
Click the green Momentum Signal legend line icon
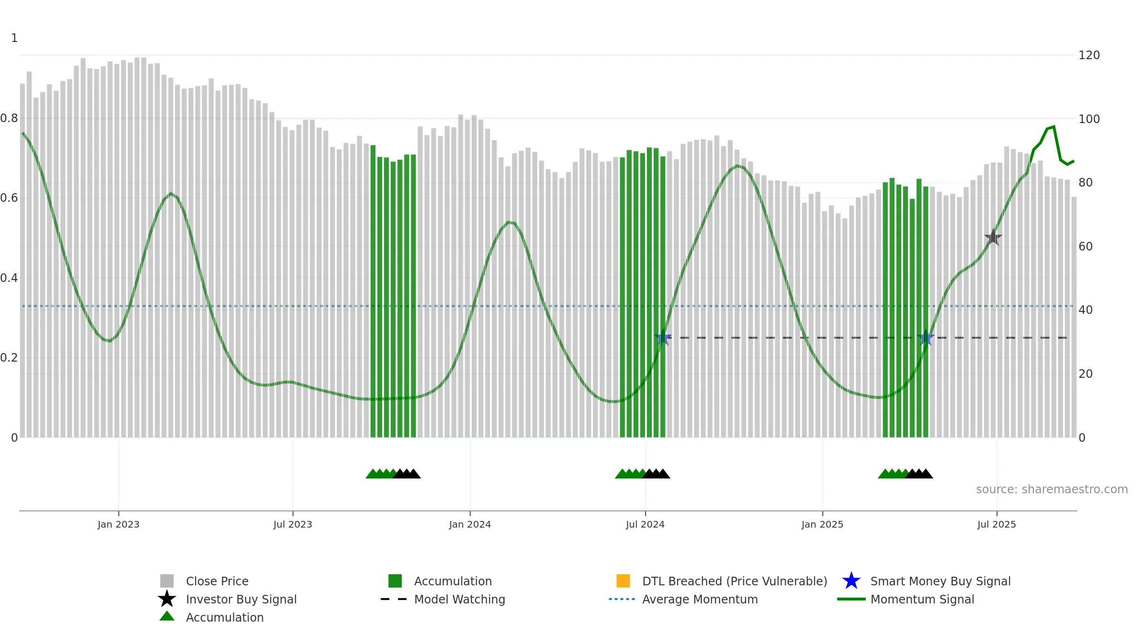pos(851,599)
